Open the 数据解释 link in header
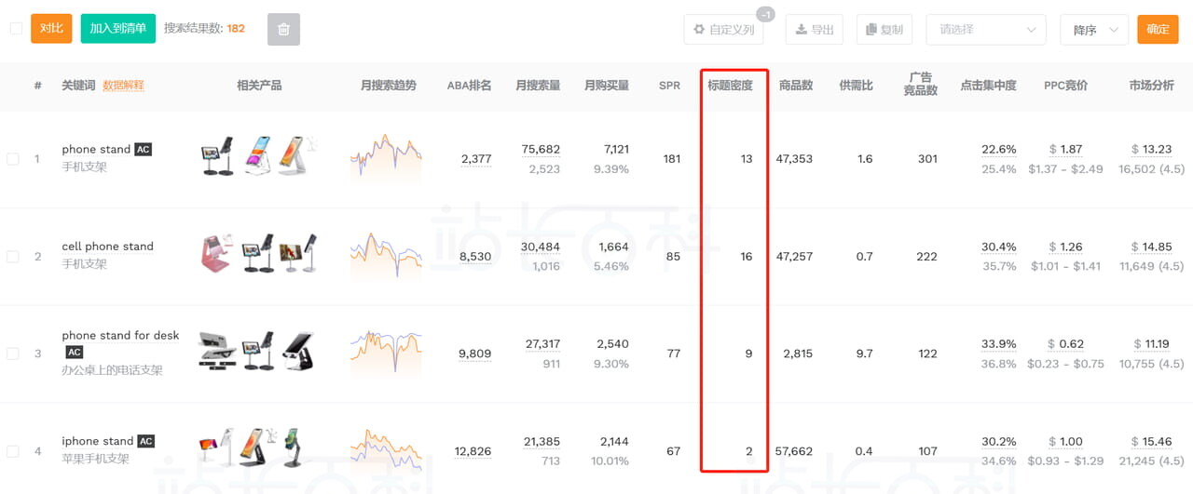Viewport: 1193px width, 494px height. tap(123, 86)
